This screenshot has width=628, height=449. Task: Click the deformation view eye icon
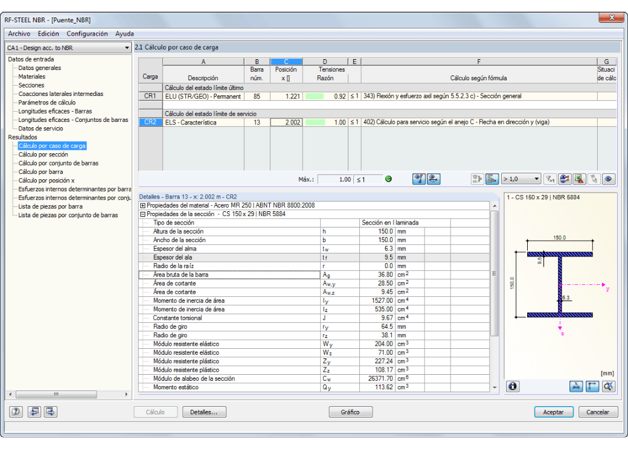tap(434, 179)
